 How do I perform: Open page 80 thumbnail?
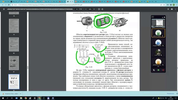click(14, 44)
